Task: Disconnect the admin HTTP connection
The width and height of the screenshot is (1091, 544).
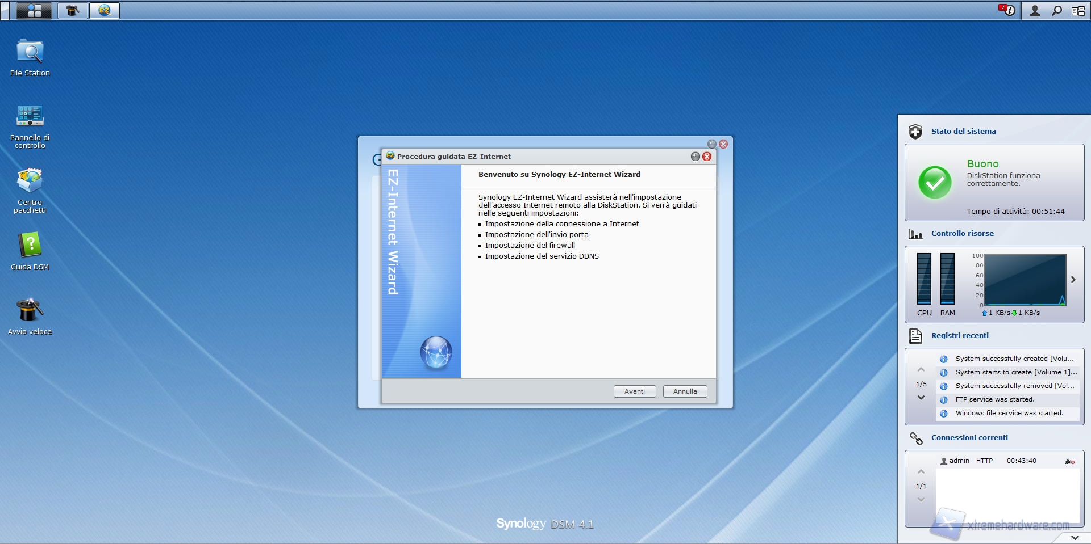Action: [x=1069, y=461]
